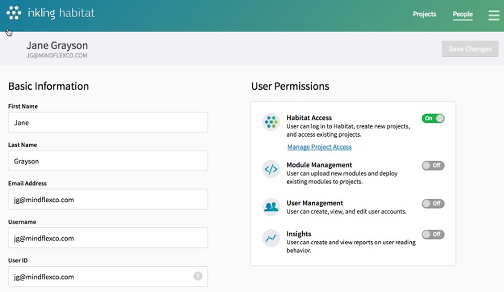Viewport: 504px width, 292px height.
Task: Enable the Module Management permission
Action: 433,166
